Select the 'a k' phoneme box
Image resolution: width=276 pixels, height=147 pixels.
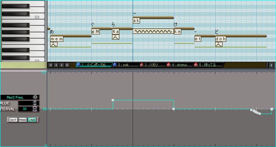tap(136, 21)
